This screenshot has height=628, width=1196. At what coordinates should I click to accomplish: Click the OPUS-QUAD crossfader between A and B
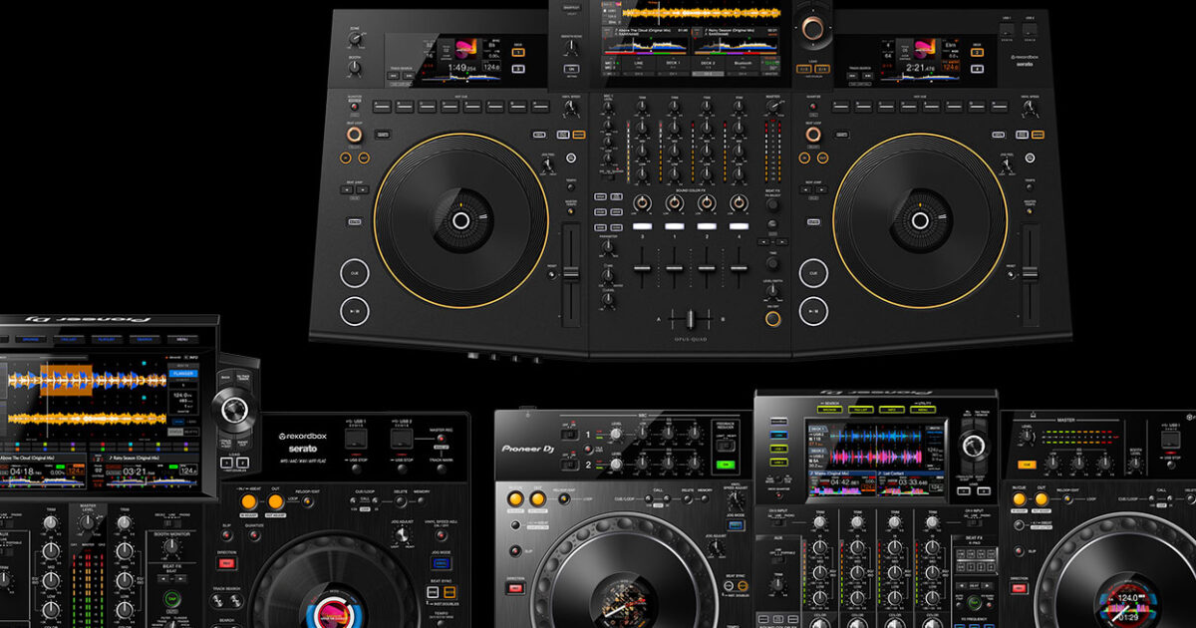[x=690, y=320]
